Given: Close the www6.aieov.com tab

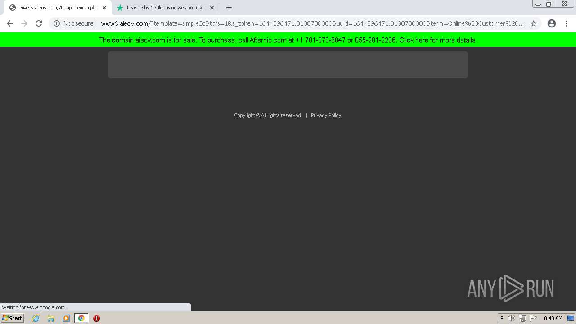Looking at the screenshot, I should (104, 8).
